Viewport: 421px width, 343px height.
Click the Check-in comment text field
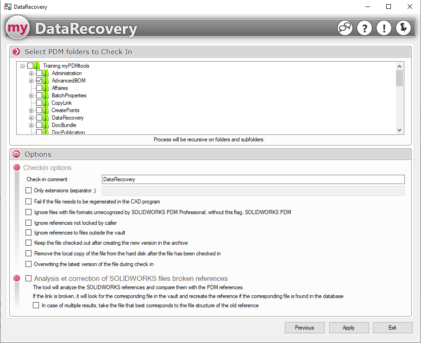click(x=253, y=179)
